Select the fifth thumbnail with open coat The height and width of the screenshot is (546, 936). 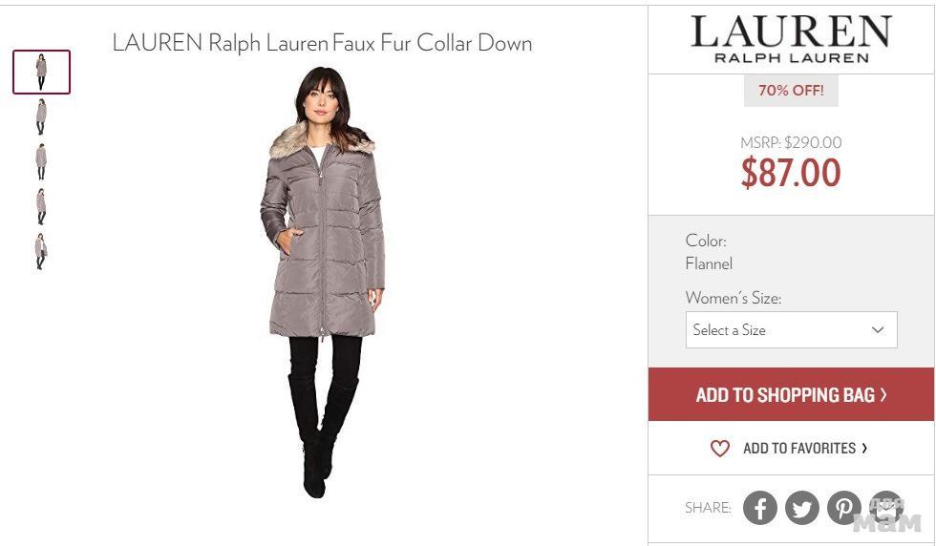pyautogui.click(x=40, y=251)
